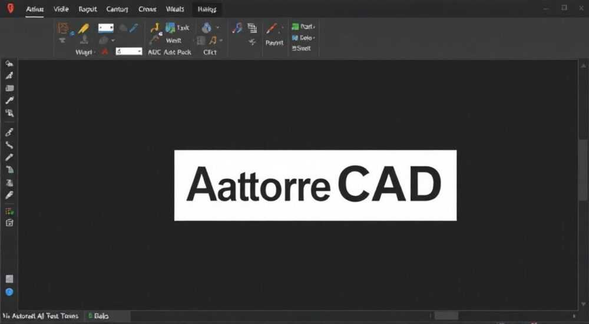Select the red pen icon above Rerrit
589x324 pixels.
tap(272, 28)
